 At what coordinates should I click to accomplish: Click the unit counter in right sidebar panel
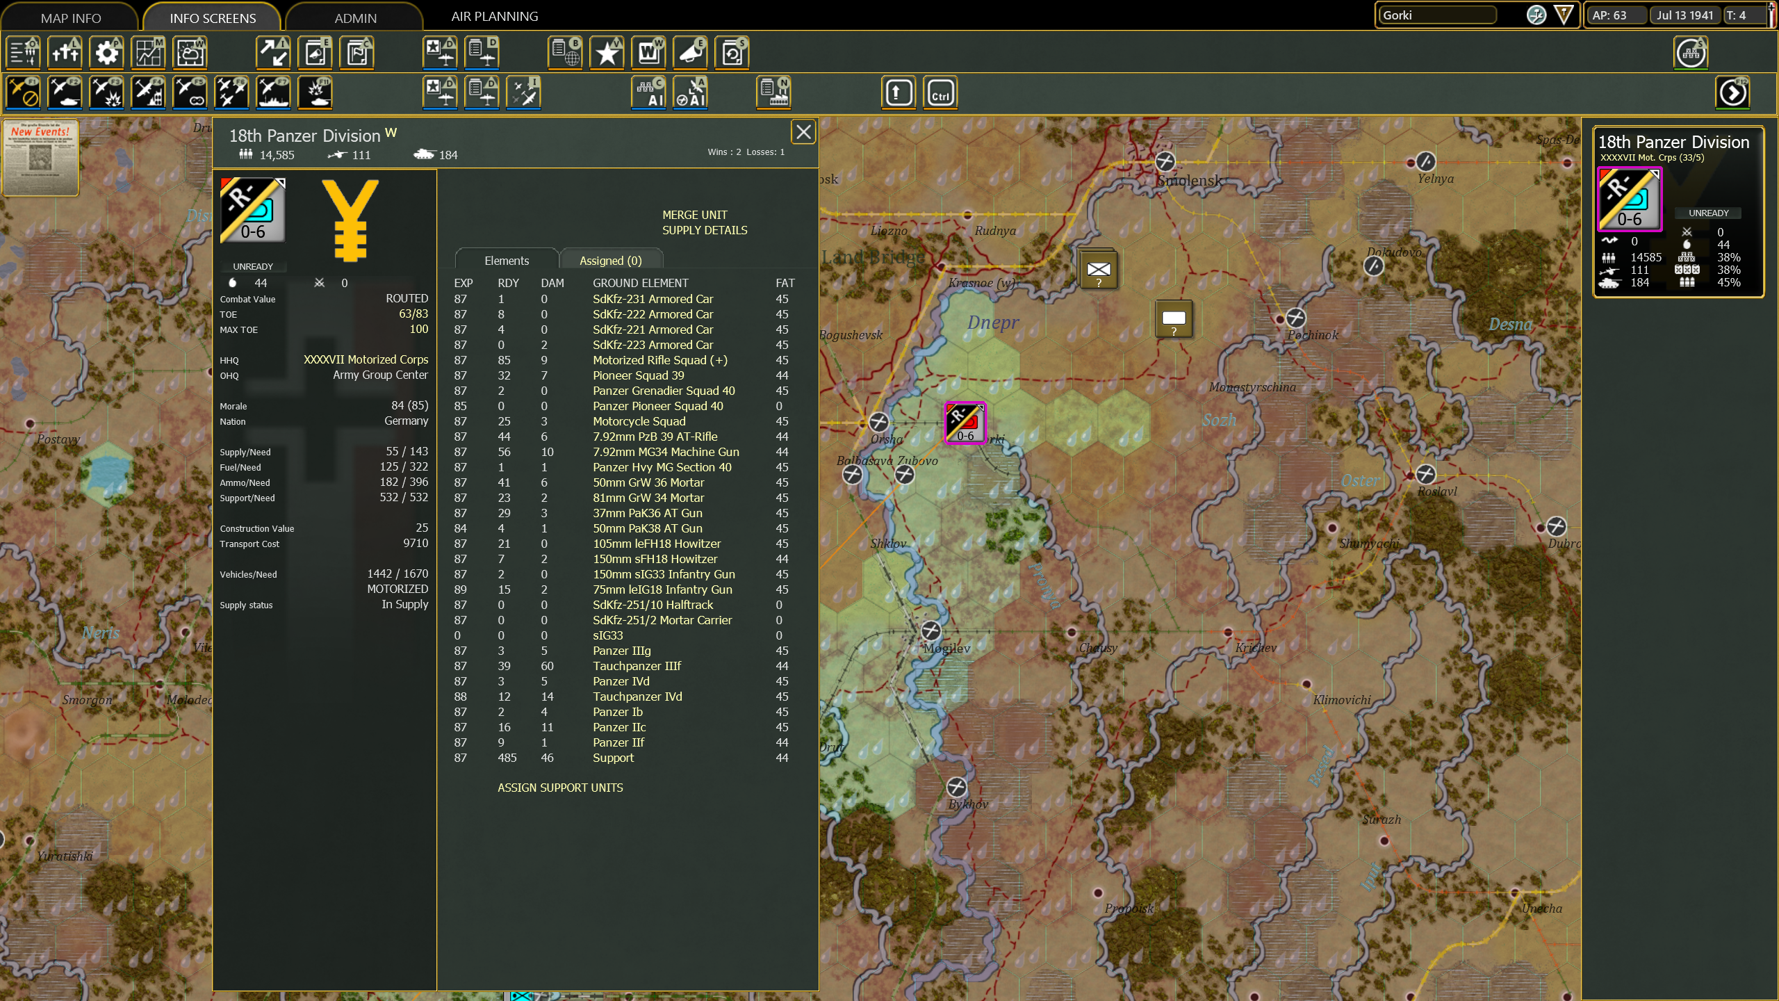pos(1630,200)
